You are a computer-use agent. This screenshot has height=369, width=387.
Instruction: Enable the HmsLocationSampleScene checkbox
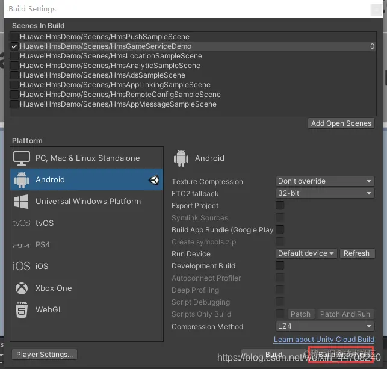pyautogui.click(x=14, y=56)
